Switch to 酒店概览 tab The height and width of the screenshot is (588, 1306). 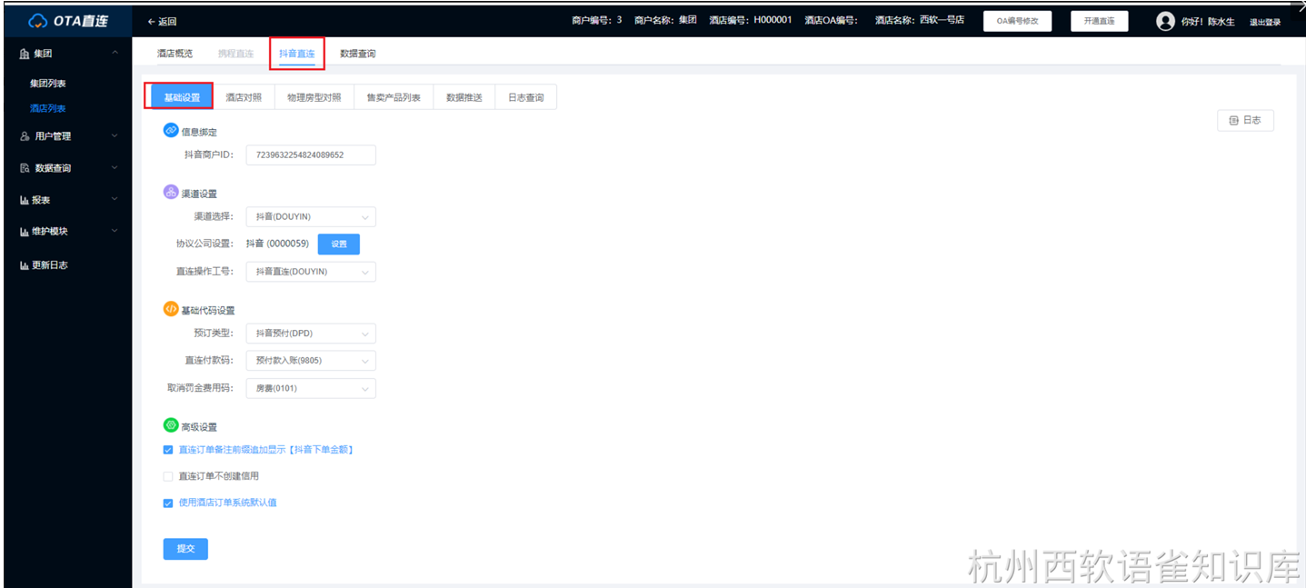(x=175, y=54)
